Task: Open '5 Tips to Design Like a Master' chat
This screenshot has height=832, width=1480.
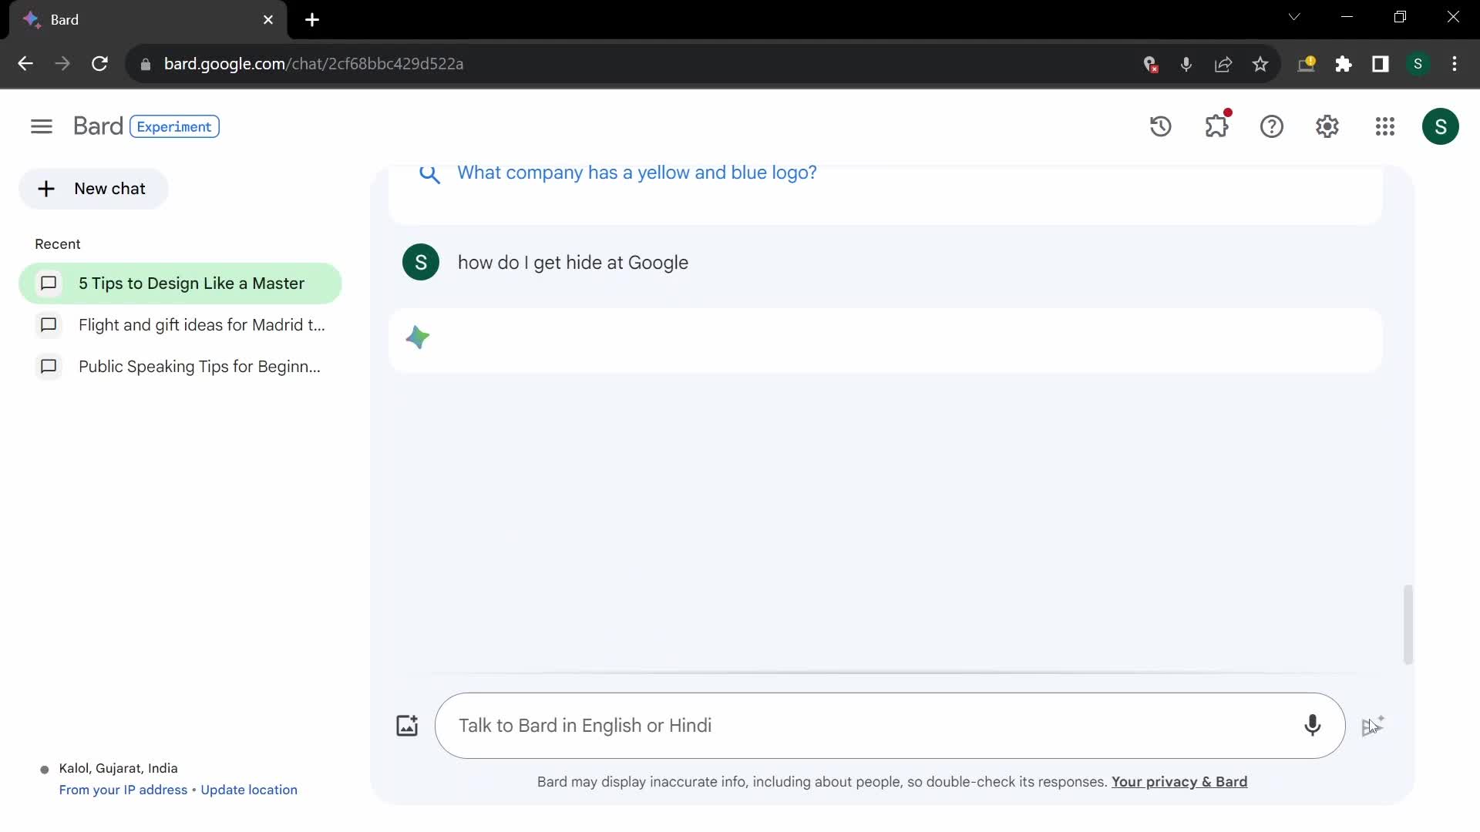Action: (x=180, y=283)
